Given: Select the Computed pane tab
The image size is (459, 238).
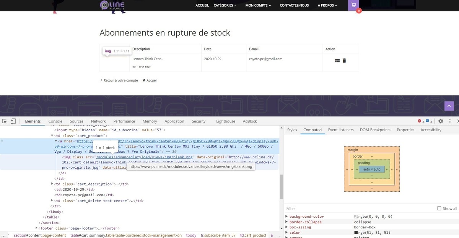Looking at the screenshot, I should click(x=313, y=130).
